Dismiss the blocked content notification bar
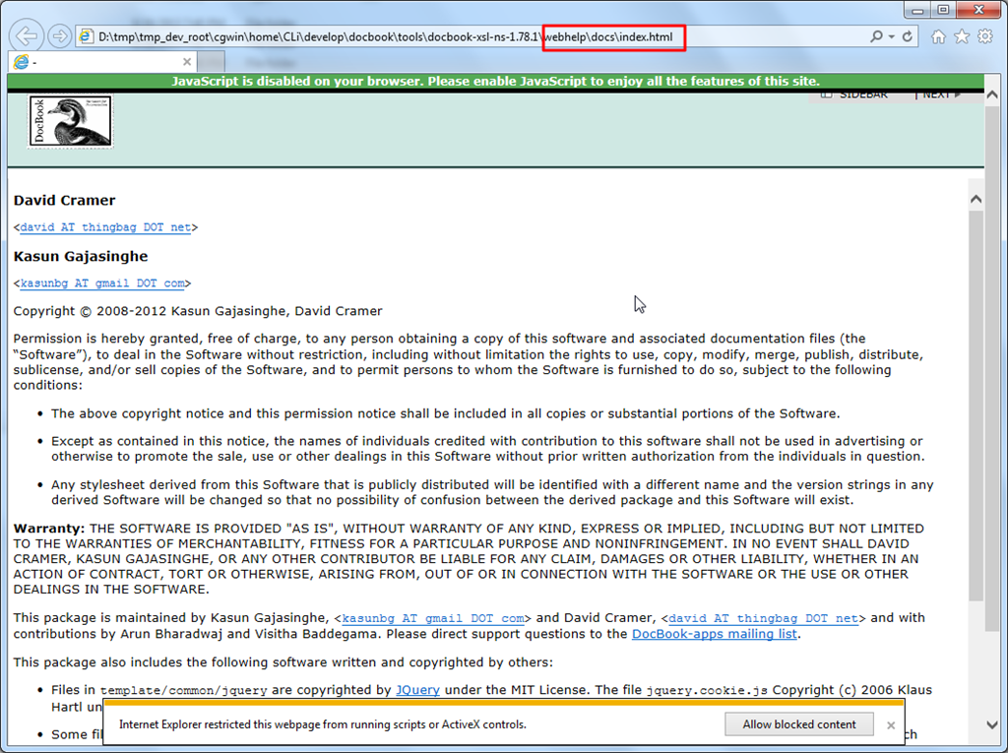 click(x=891, y=725)
